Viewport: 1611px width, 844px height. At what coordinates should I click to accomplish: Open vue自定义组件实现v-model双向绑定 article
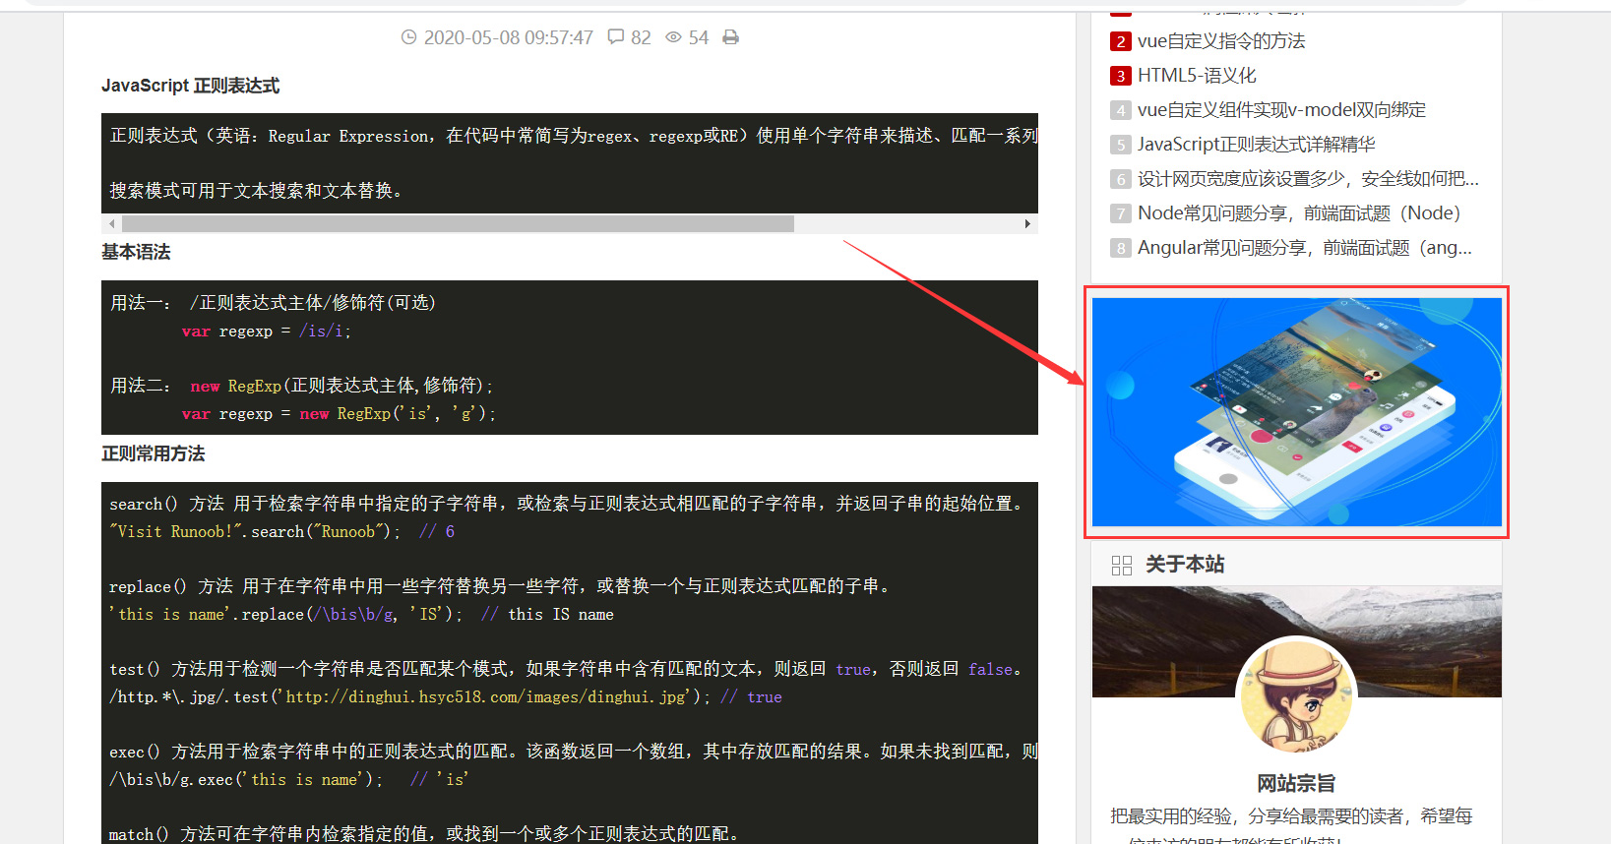coord(1281,110)
